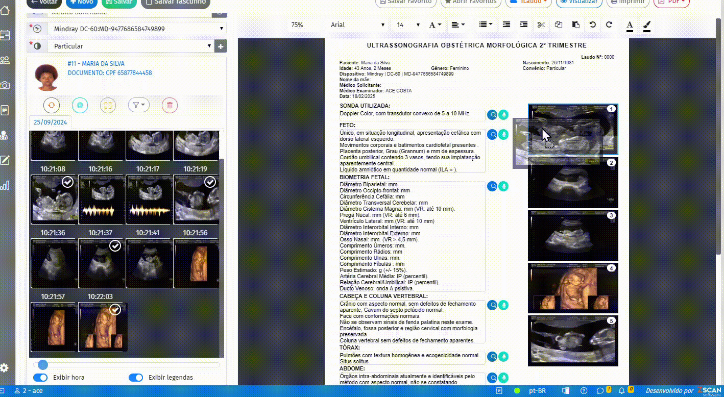Open the camera capture sidebar icon
The width and height of the screenshot is (724, 397).
(x=5, y=85)
